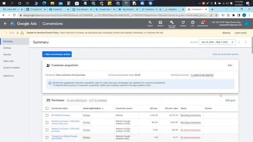The image size is (253, 142).
Task: Bookmark this page with star icon
Action: point(216,15)
